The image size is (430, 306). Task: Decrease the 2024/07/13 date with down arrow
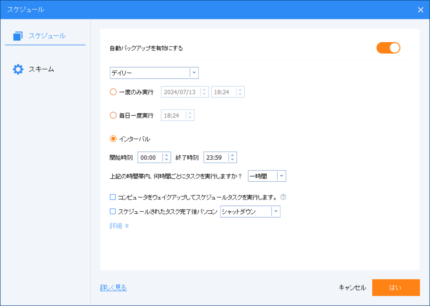[204, 94]
